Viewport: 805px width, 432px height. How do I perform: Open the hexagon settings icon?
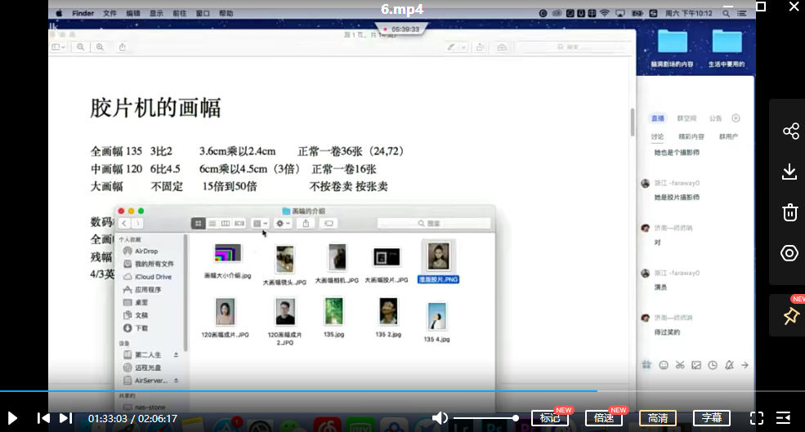(x=789, y=253)
